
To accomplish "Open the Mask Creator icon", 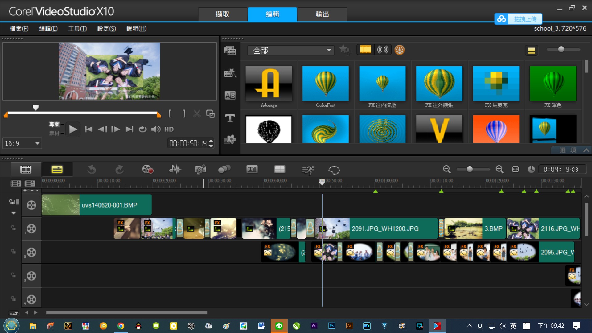I will (334, 170).
